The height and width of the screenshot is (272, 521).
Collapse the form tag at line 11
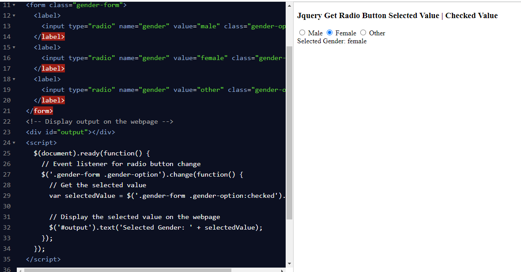tap(14, 5)
